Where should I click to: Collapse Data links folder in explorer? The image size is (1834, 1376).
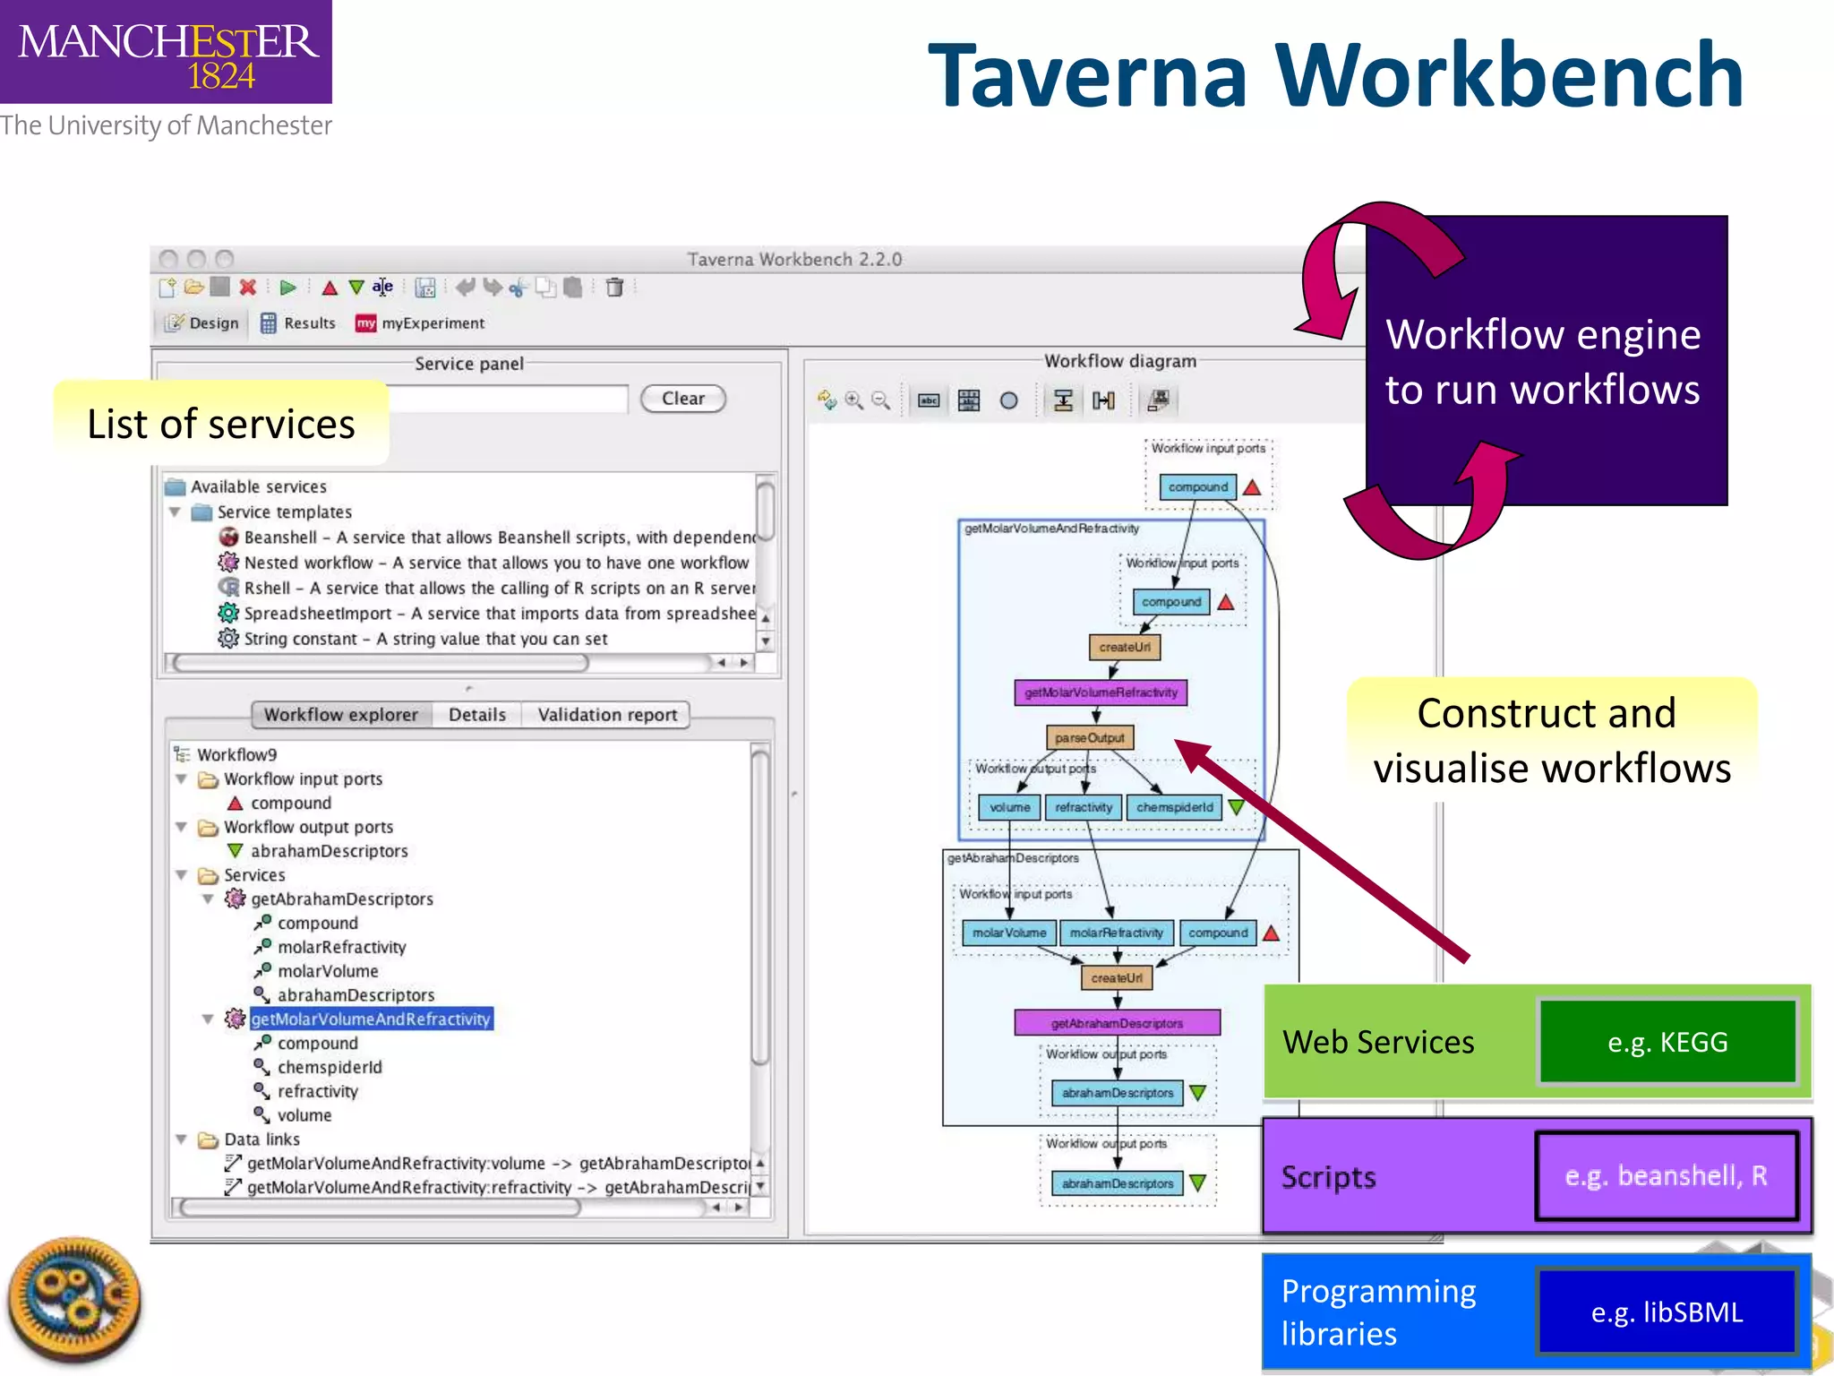[x=181, y=1139]
